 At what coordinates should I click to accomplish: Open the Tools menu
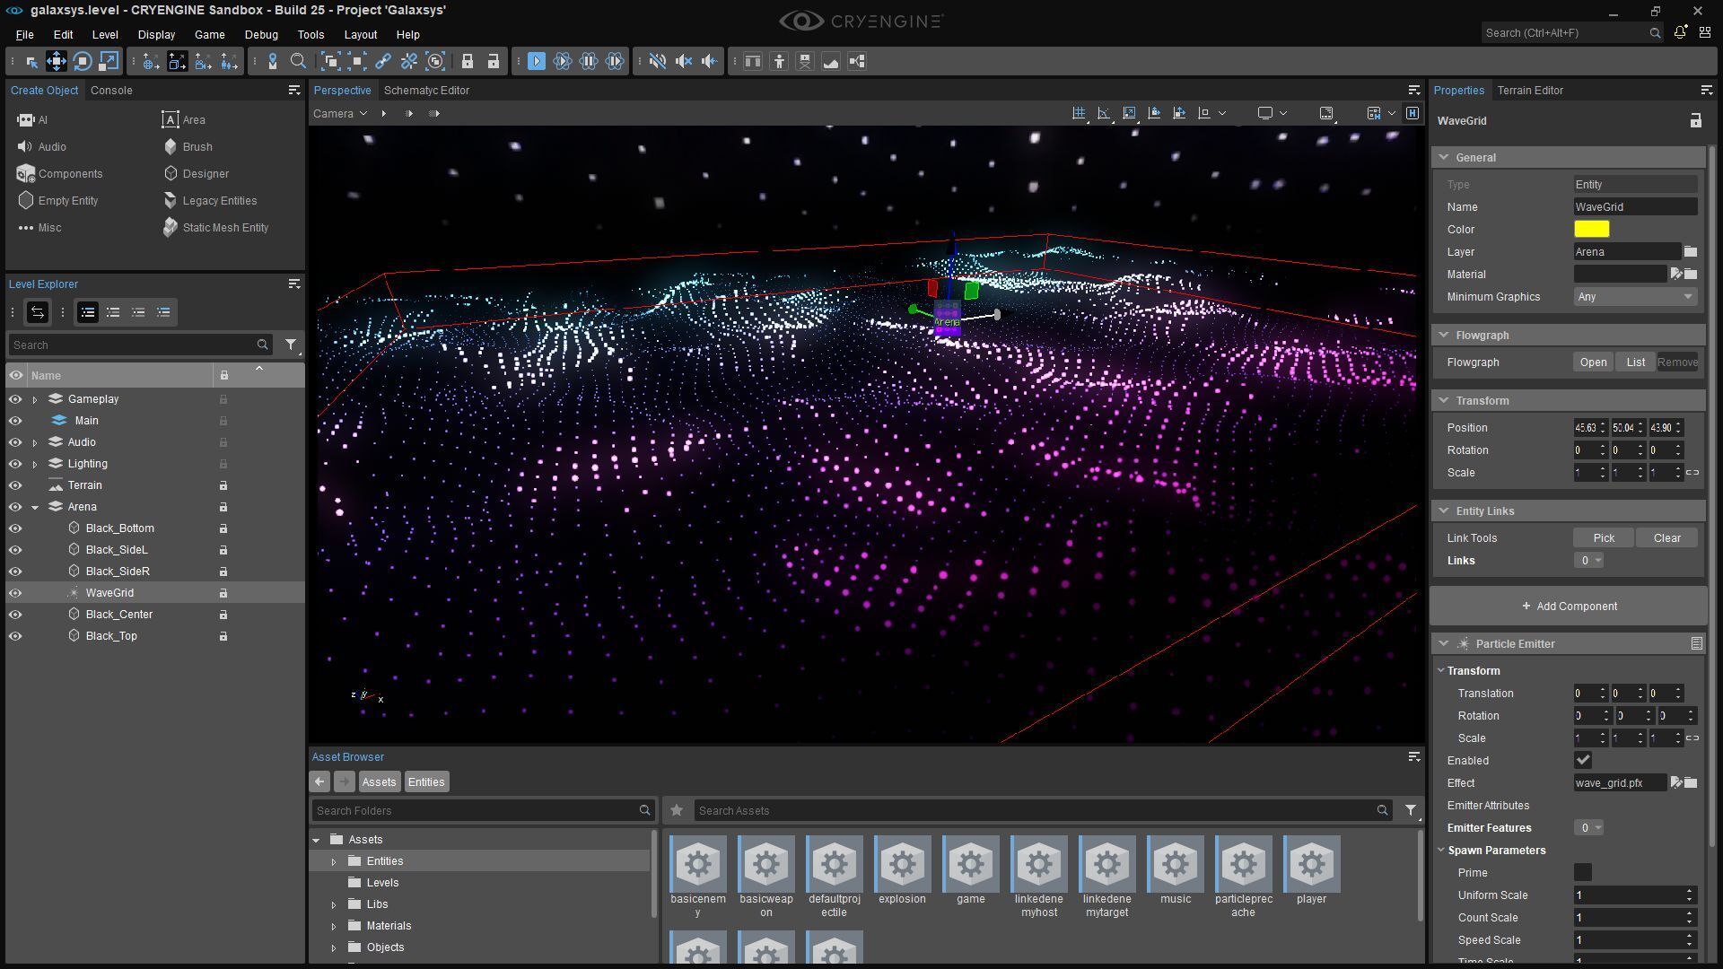tap(310, 35)
